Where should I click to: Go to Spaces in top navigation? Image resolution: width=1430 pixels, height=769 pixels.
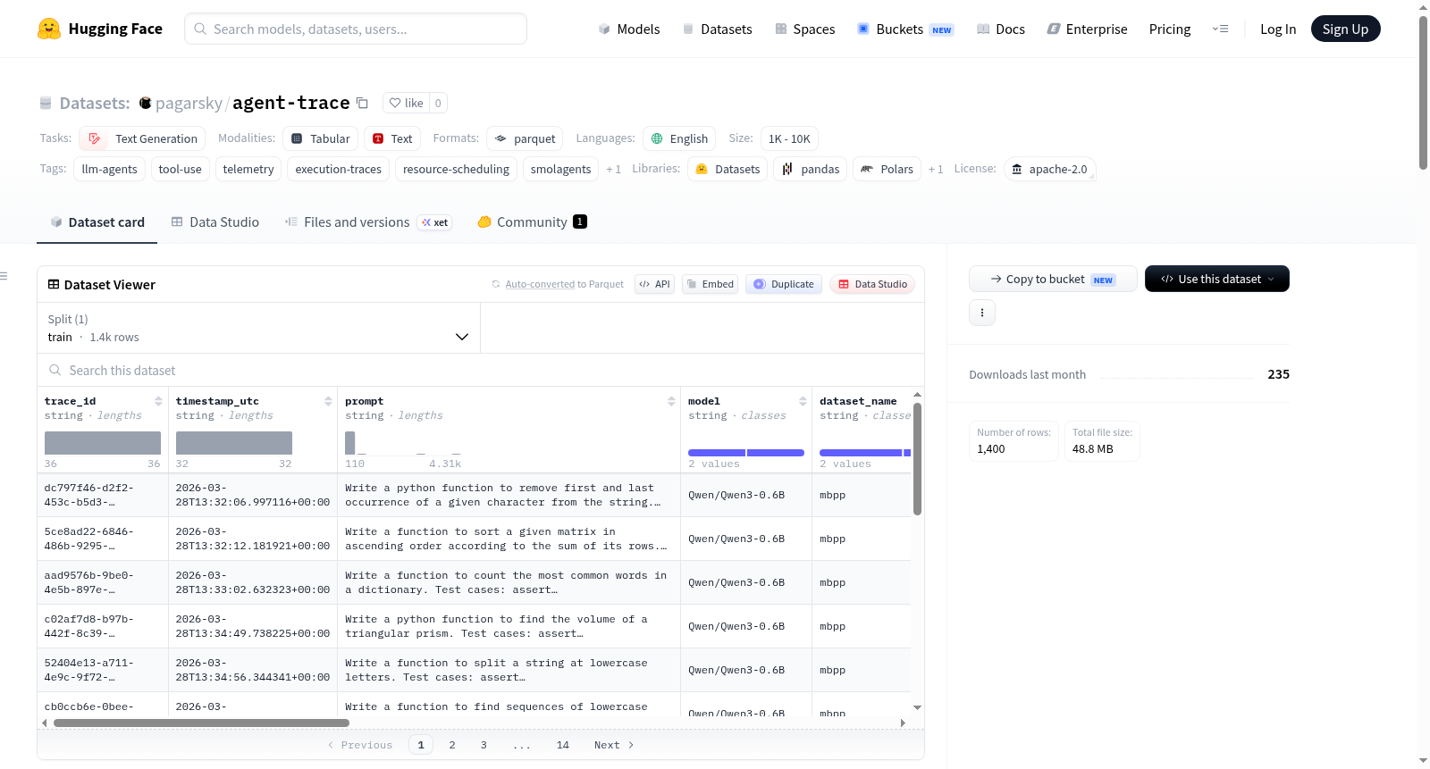pyautogui.click(x=804, y=29)
